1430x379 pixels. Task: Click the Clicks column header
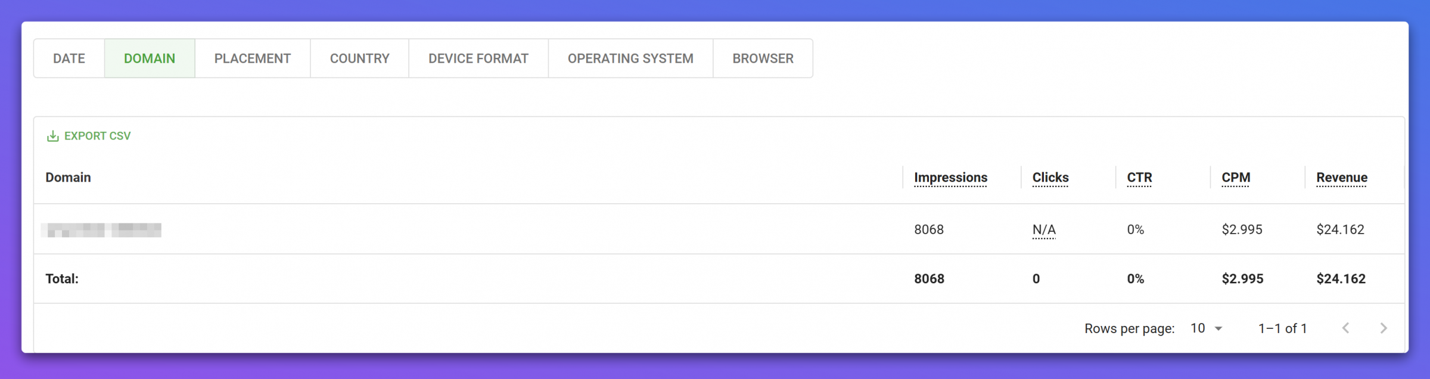point(1050,178)
